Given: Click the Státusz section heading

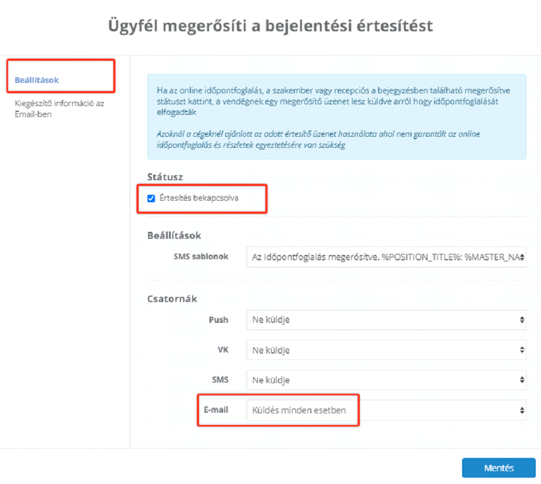Looking at the screenshot, I should tap(165, 177).
